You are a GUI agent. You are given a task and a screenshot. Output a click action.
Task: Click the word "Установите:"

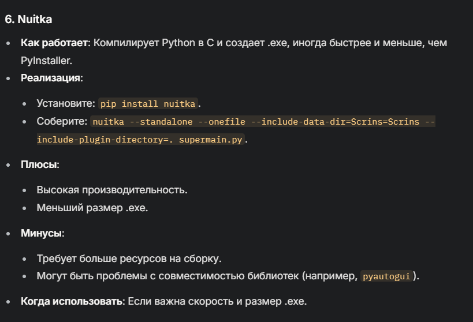[x=66, y=104]
